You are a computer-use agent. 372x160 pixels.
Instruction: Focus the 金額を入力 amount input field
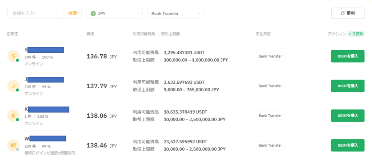pos(36,13)
